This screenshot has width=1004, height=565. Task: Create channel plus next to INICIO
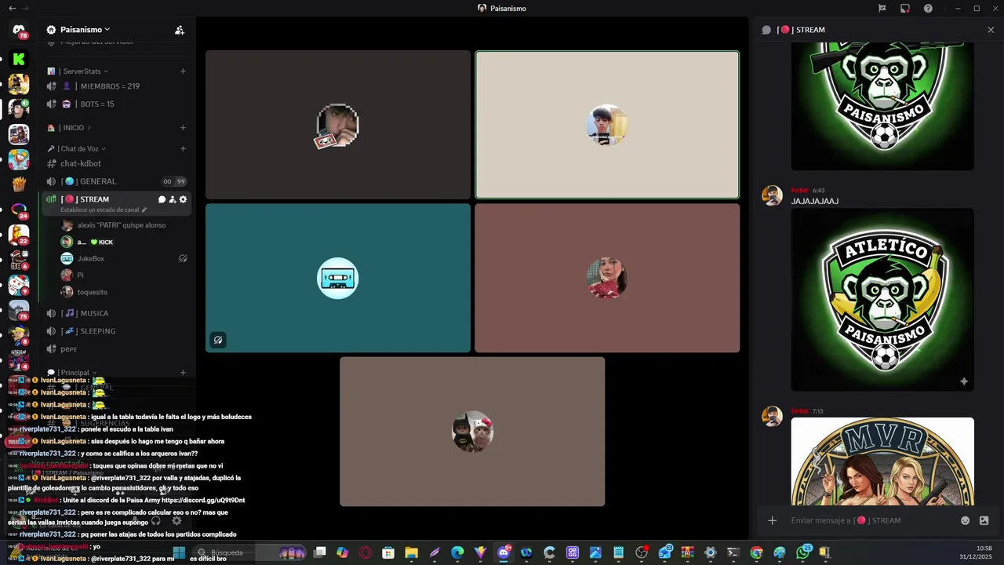pyautogui.click(x=183, y=128)
